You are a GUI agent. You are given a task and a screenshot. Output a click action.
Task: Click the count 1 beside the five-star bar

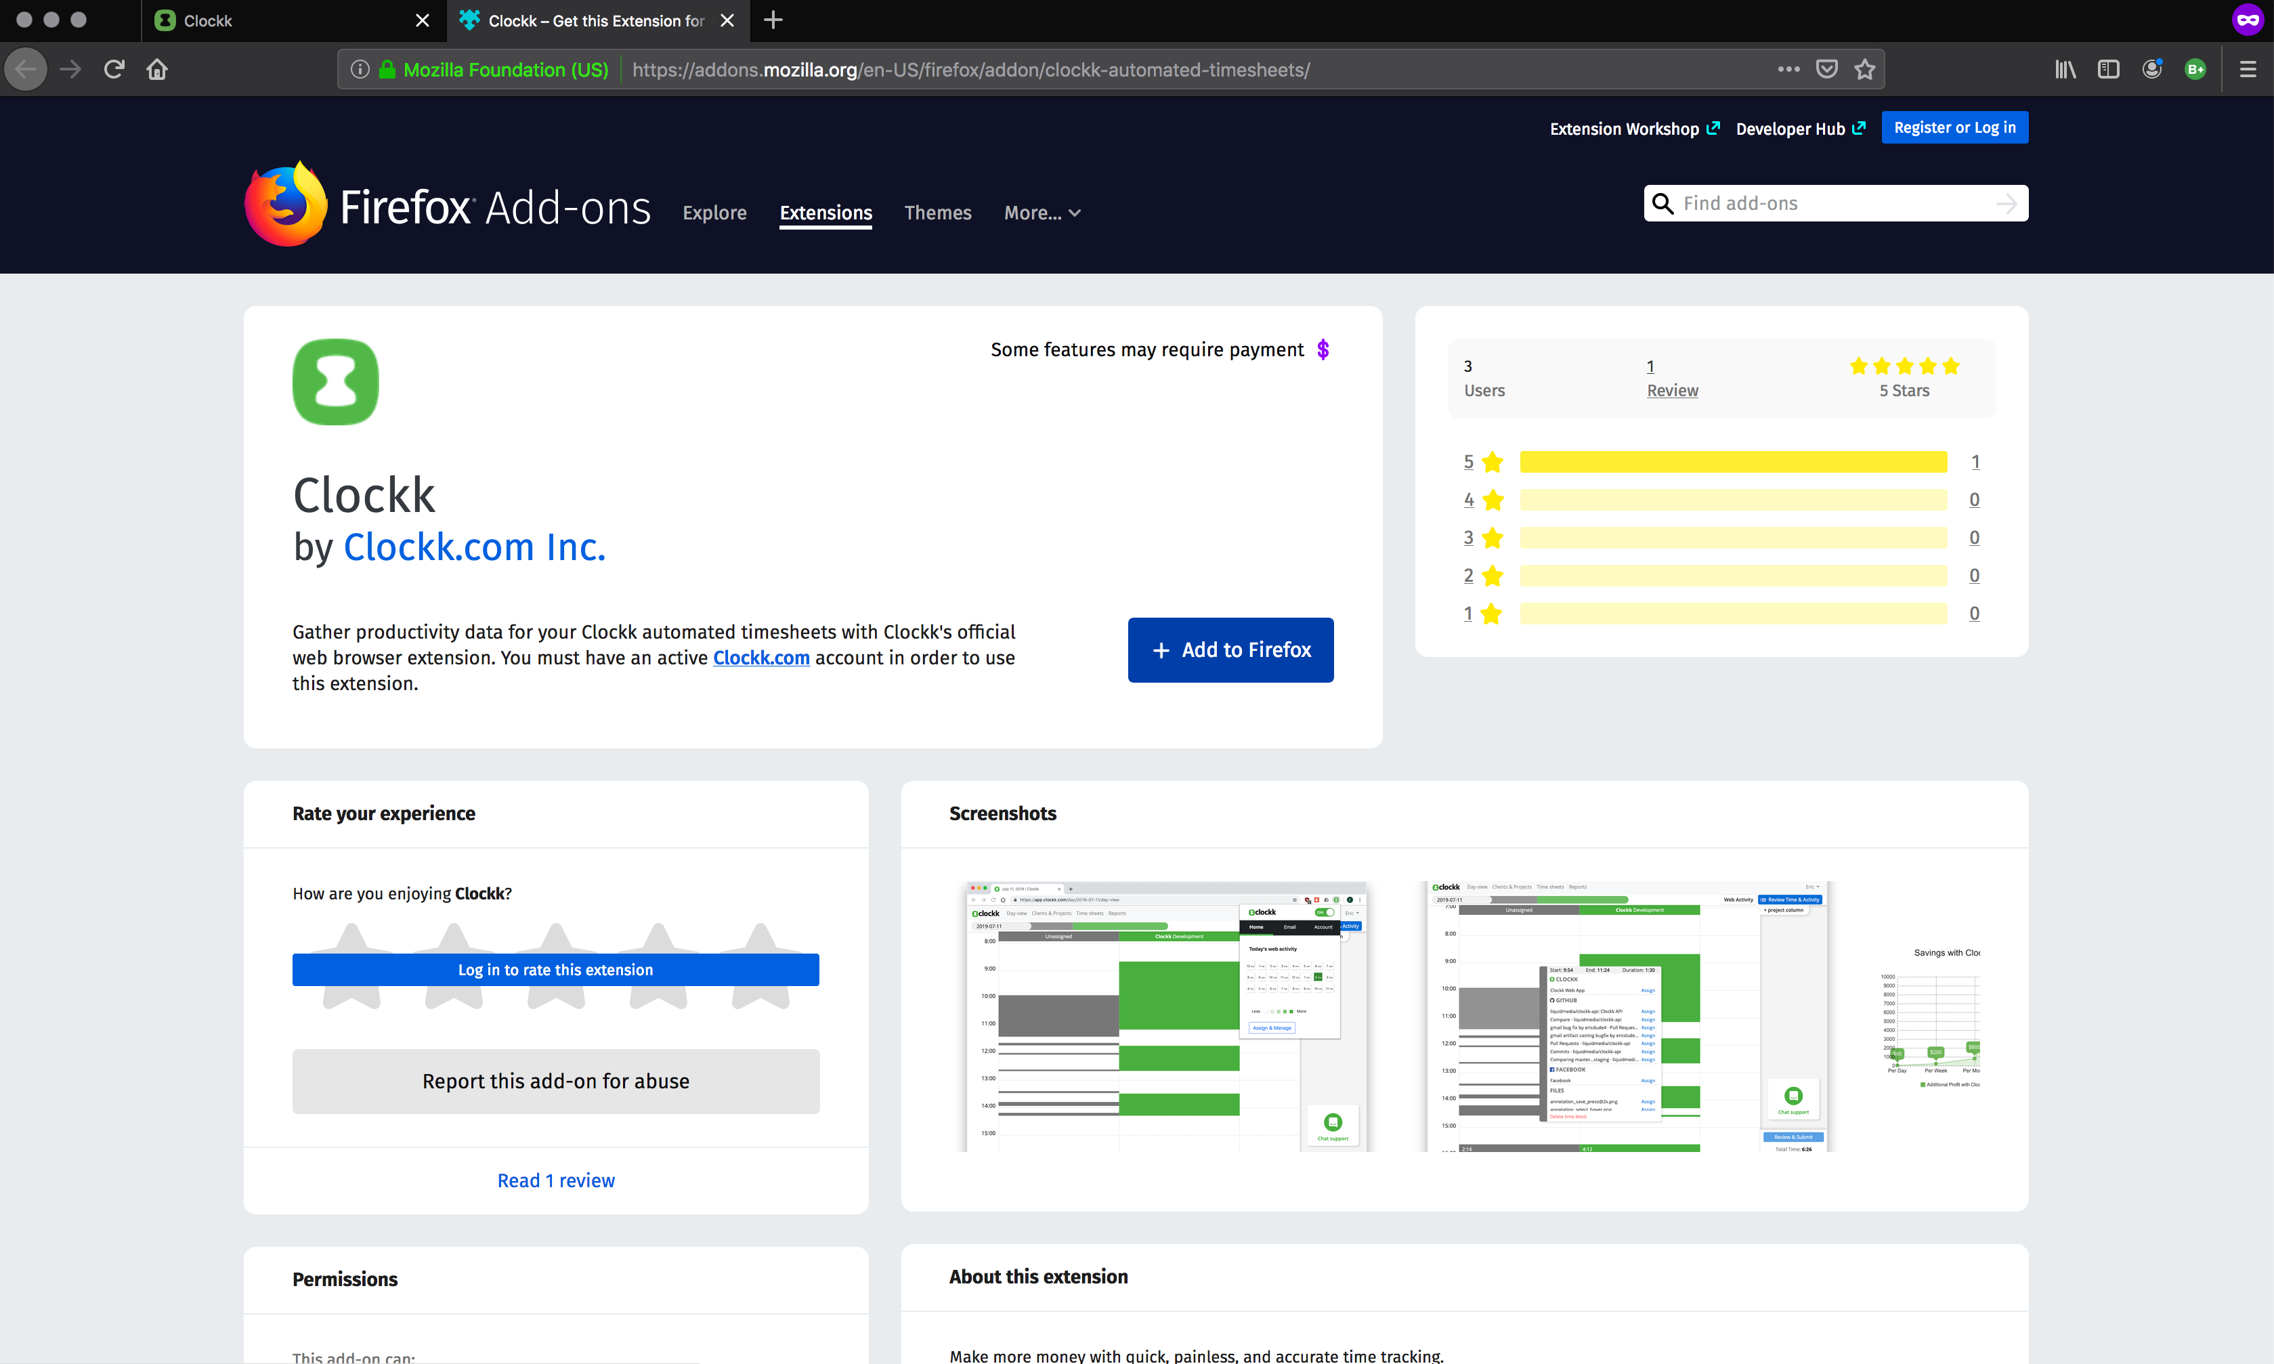tap(1975, 461)
